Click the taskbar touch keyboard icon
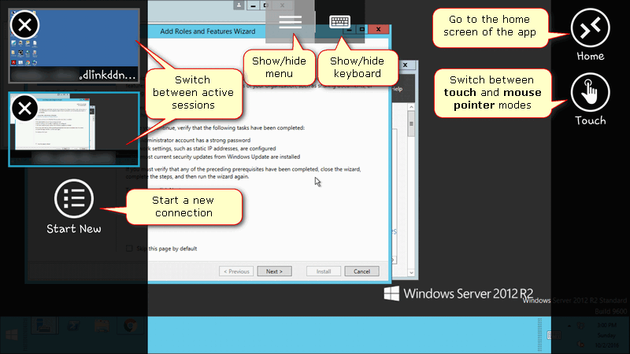The height and width of the screenshot is (354, 630). click(x=554, y=335)
